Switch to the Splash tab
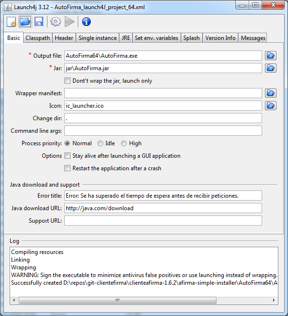 (192, 38)
